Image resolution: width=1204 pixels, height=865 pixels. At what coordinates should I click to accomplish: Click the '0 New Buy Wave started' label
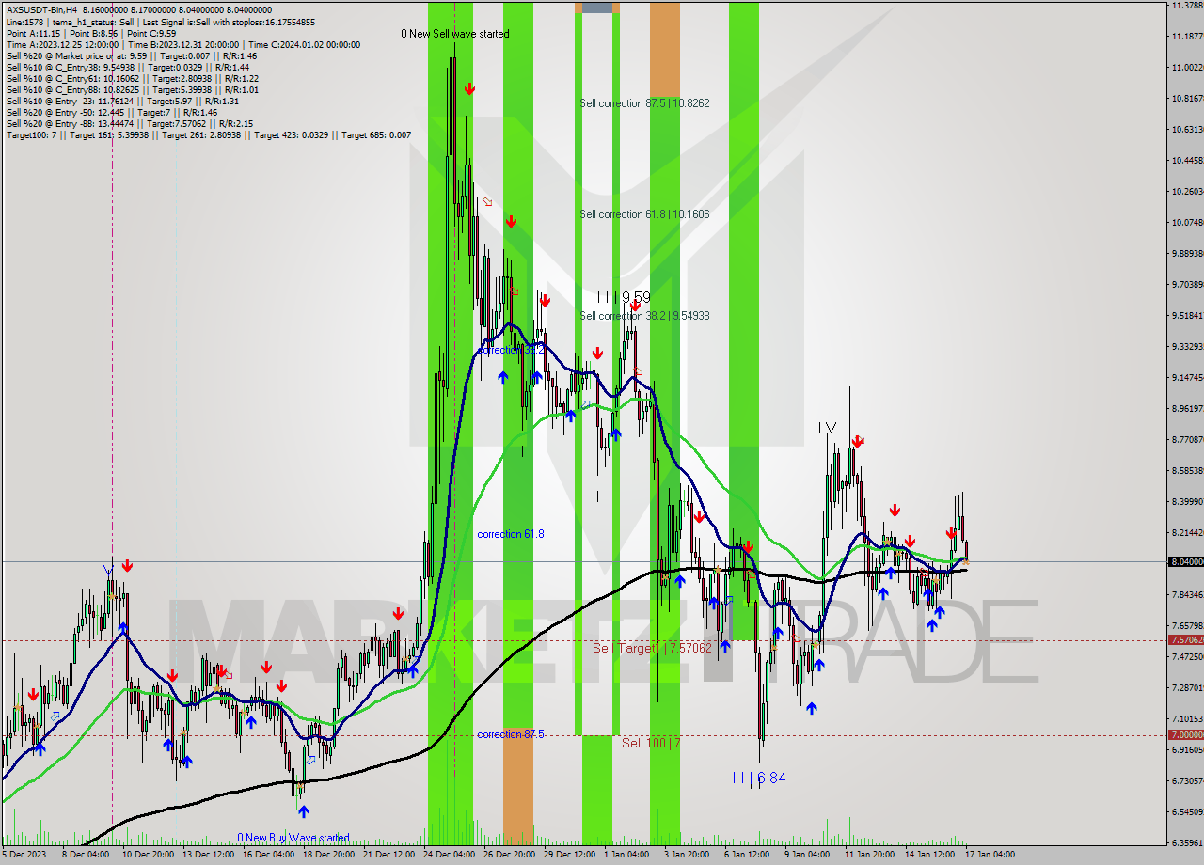point(293,838)
